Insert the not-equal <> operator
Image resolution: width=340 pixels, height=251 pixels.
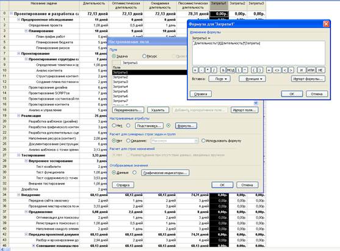[x=277, y=70]
